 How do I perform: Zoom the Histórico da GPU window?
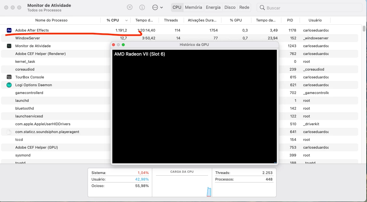123,45
